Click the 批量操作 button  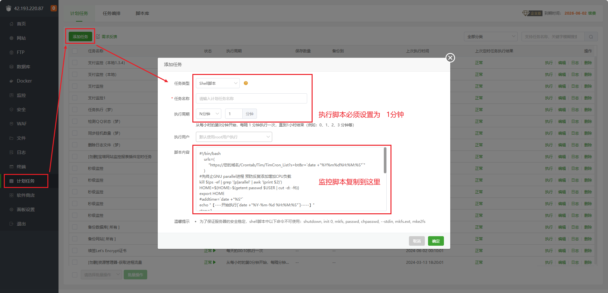(135, 275)
